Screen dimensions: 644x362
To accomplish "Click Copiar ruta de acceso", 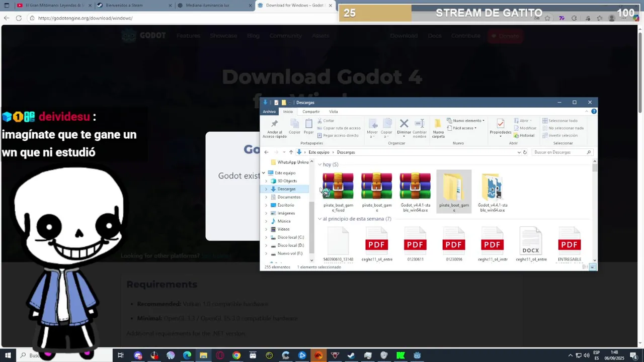I will (339, 128).
